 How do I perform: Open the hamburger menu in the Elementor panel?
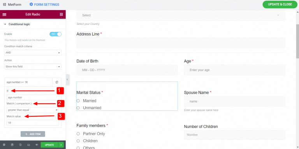point(4,14)
